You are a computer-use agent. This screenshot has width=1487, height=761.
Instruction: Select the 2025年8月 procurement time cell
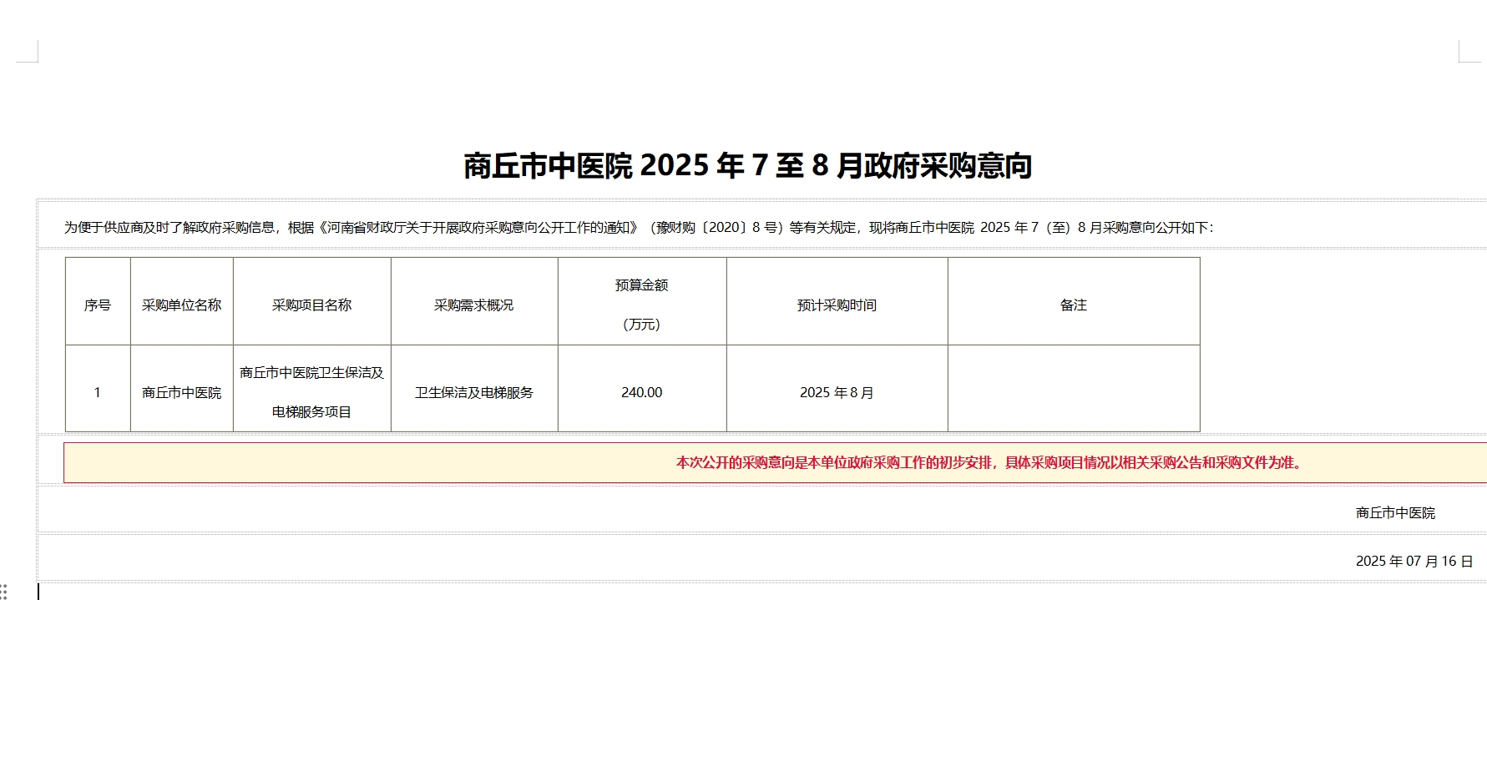click(x=837, y=392)
